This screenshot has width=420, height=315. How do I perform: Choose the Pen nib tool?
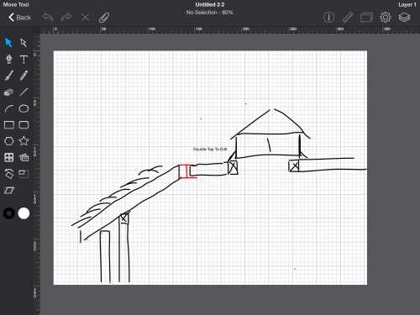[x=9, y=59]
